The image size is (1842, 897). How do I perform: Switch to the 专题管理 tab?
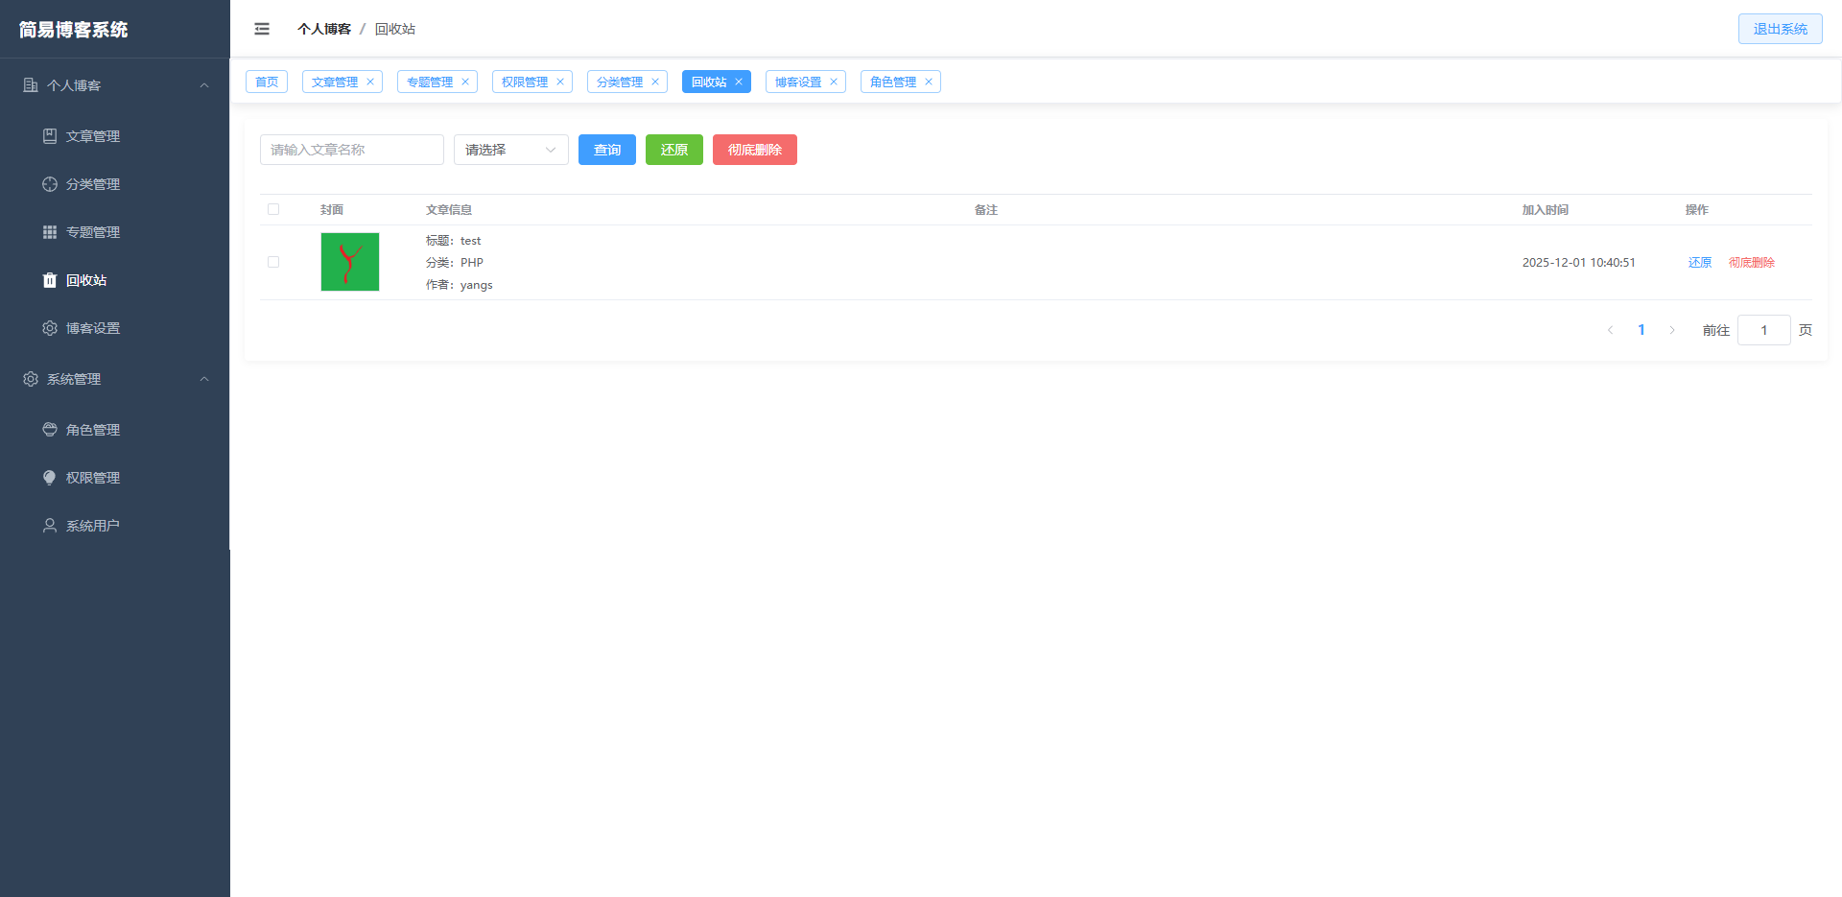pyautogui.click(x=430, y=82)
